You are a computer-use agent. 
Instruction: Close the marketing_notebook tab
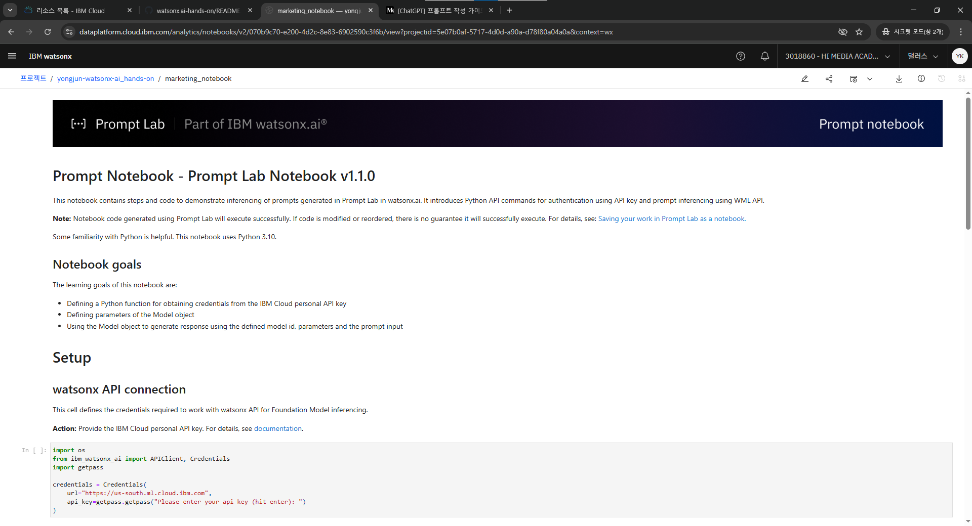371,10
